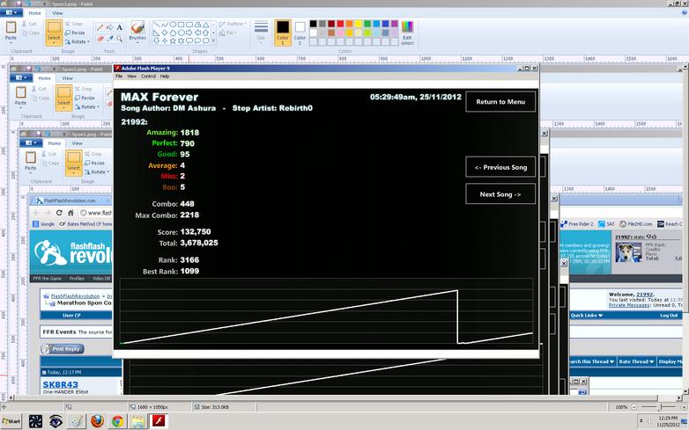The image size is (689, 430).
Task: Click the Windows Start button
Action: [x=11, y=421]
